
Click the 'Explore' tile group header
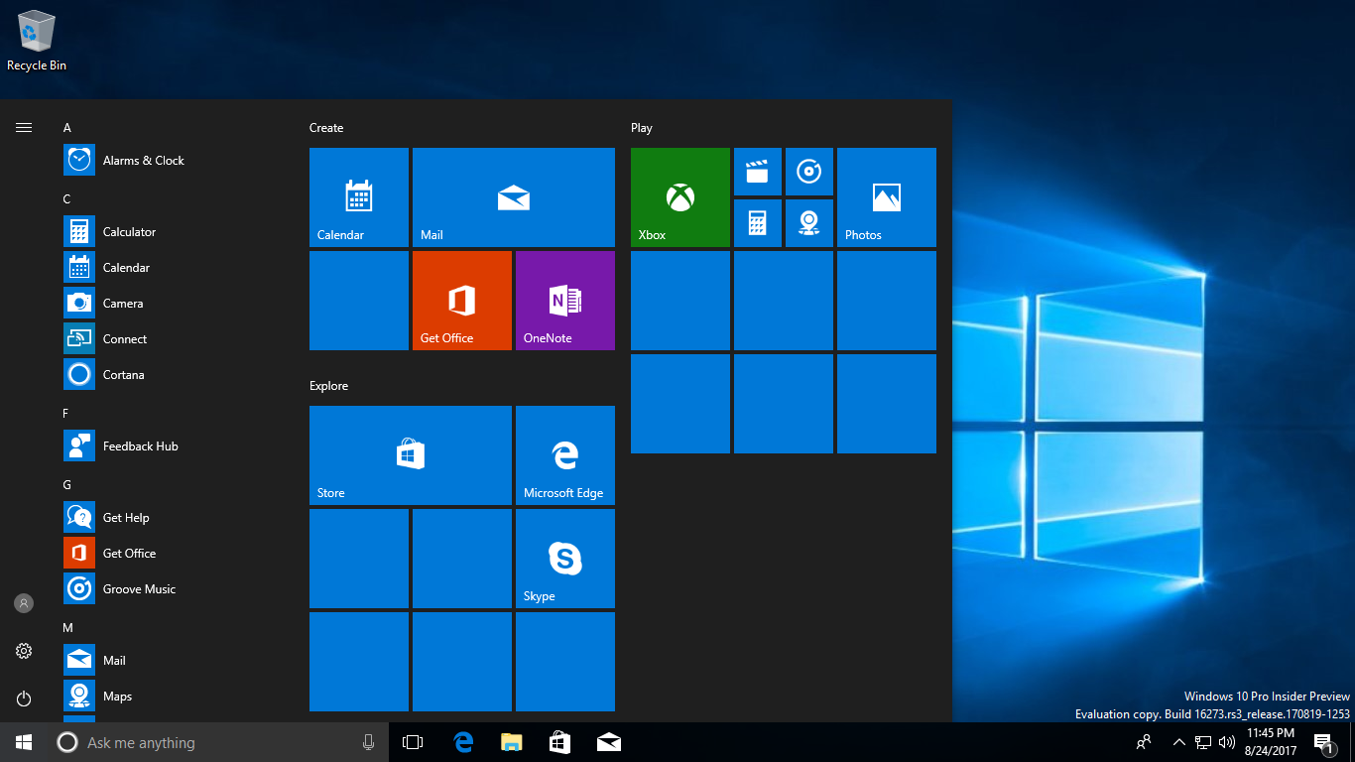pos(328,386)
